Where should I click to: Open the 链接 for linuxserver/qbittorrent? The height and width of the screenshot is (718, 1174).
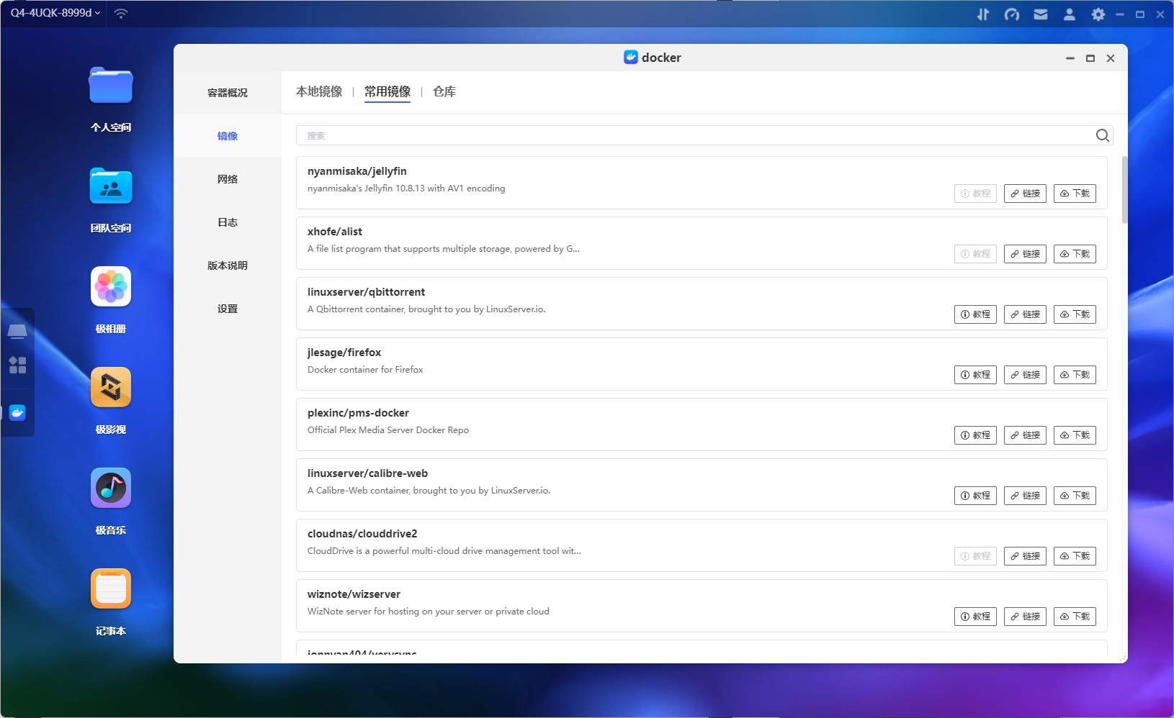pos(1025,314)
